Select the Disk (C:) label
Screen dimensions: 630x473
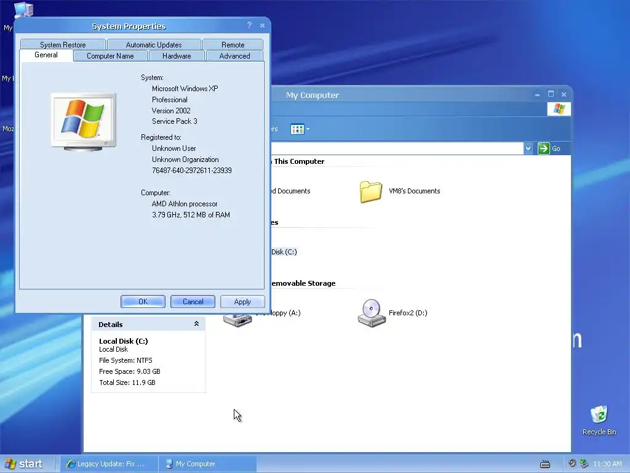[x=284, y=252]
